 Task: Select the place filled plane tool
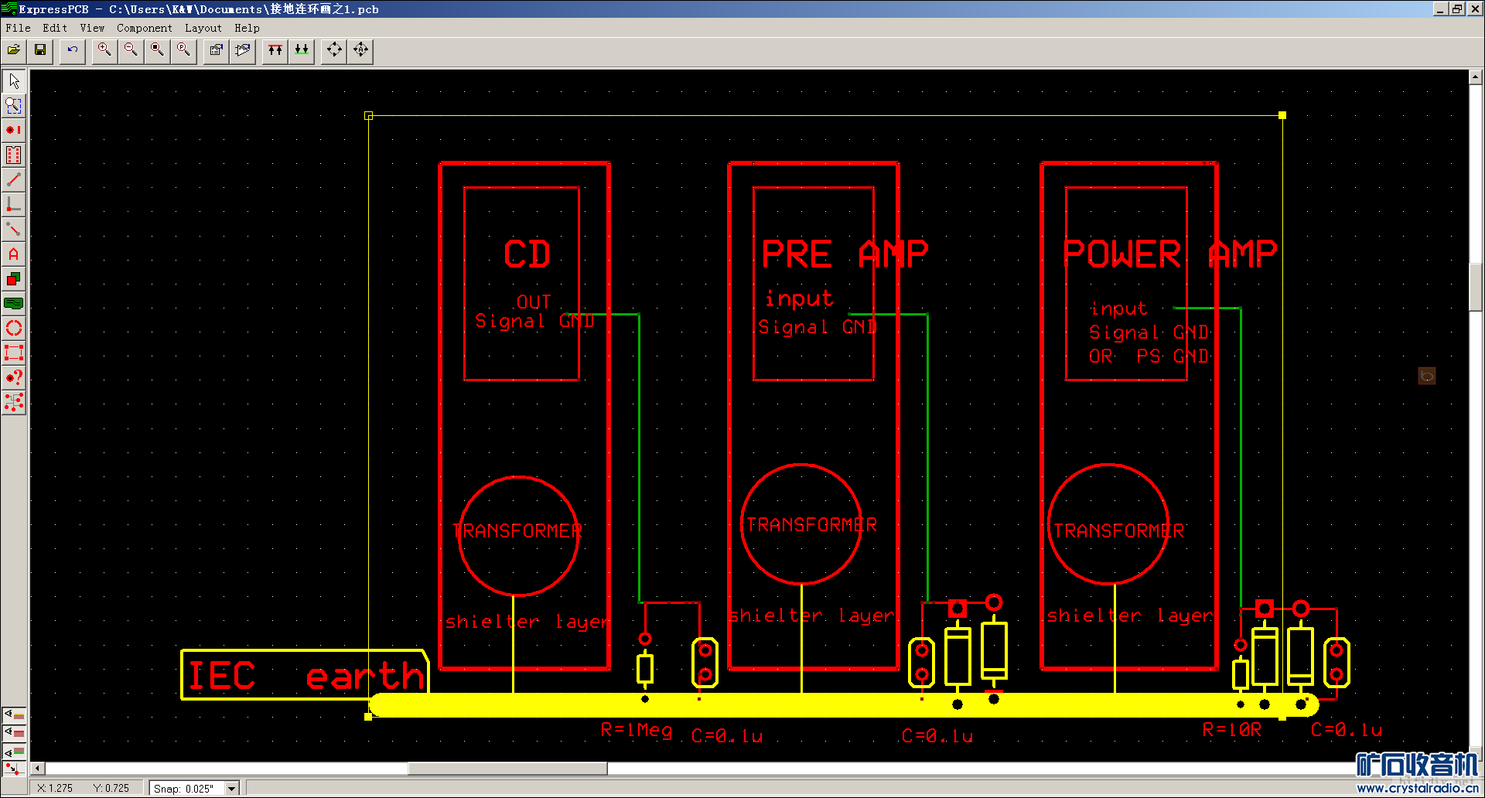coord(14,303)
